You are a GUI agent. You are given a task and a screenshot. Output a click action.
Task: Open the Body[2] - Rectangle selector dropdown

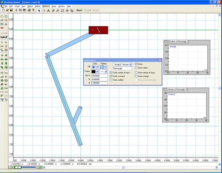pos(131,65)
